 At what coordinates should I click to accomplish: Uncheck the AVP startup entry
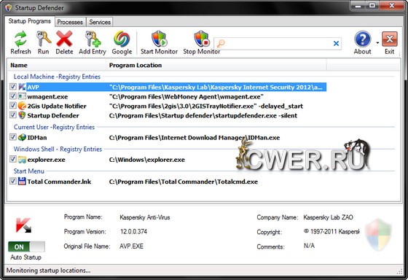[x=13, y=87]
